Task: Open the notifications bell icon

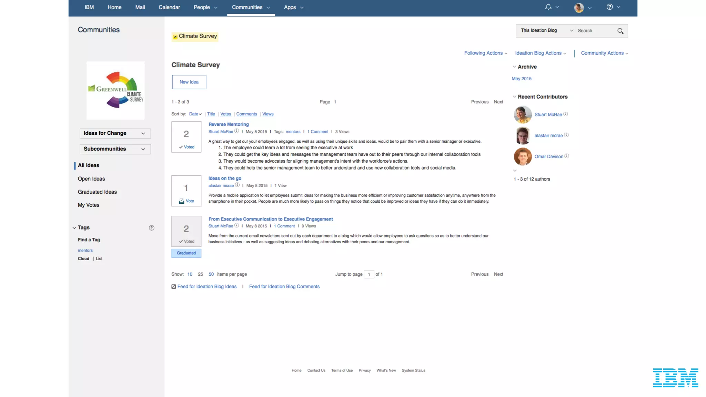Action: pyautogui.click(x=548, y=7)
